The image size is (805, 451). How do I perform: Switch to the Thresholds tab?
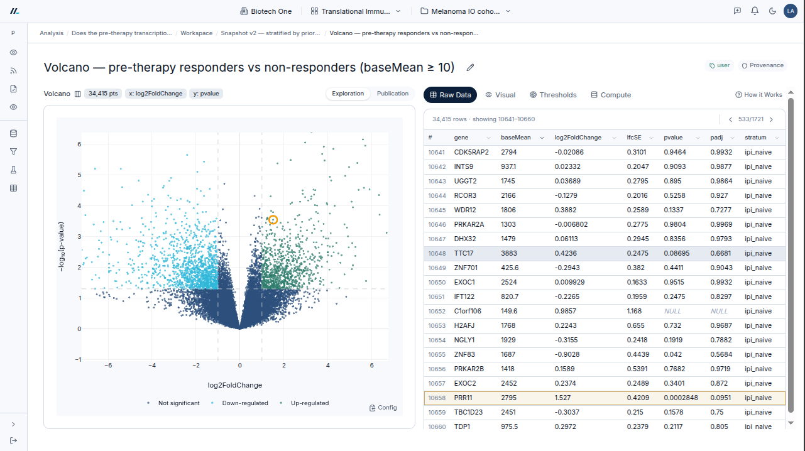[553, 95]
